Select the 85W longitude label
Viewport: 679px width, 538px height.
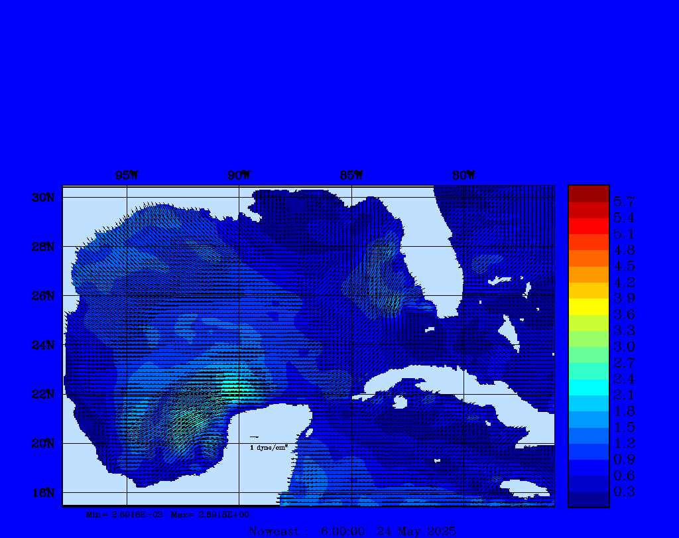(x=351, y=176)
